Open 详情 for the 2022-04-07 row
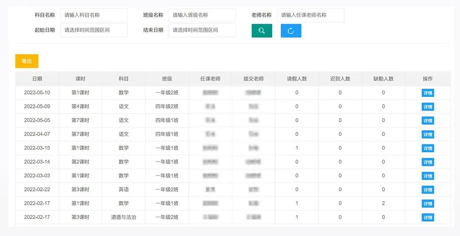This screenshot has width=460, height=236. click(x=428, y=134)
